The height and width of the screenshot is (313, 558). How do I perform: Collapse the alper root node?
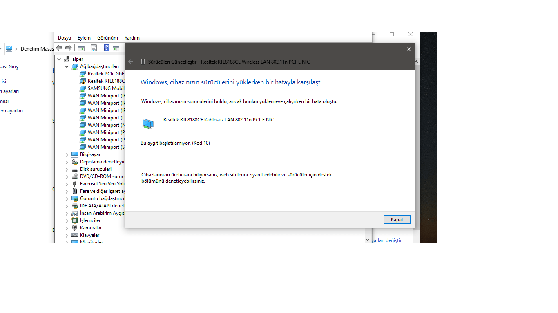(x=59, y=59)
